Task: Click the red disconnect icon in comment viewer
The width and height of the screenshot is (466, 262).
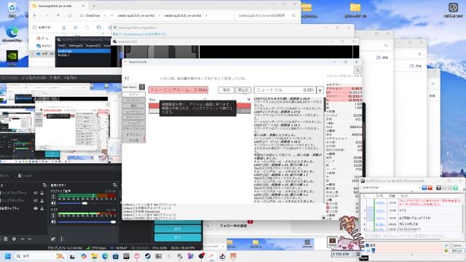Action: 430,188
